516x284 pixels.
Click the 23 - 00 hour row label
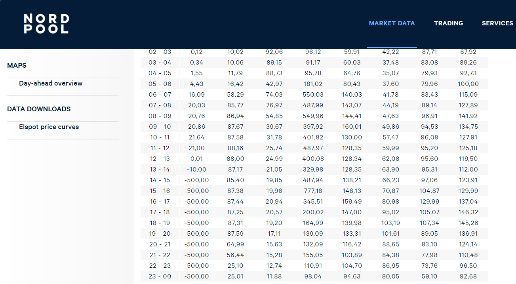pos(160,276)
